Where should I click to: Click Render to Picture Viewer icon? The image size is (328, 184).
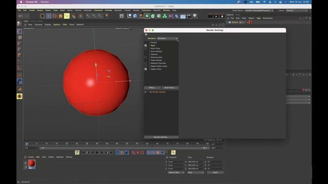[216, 16]
